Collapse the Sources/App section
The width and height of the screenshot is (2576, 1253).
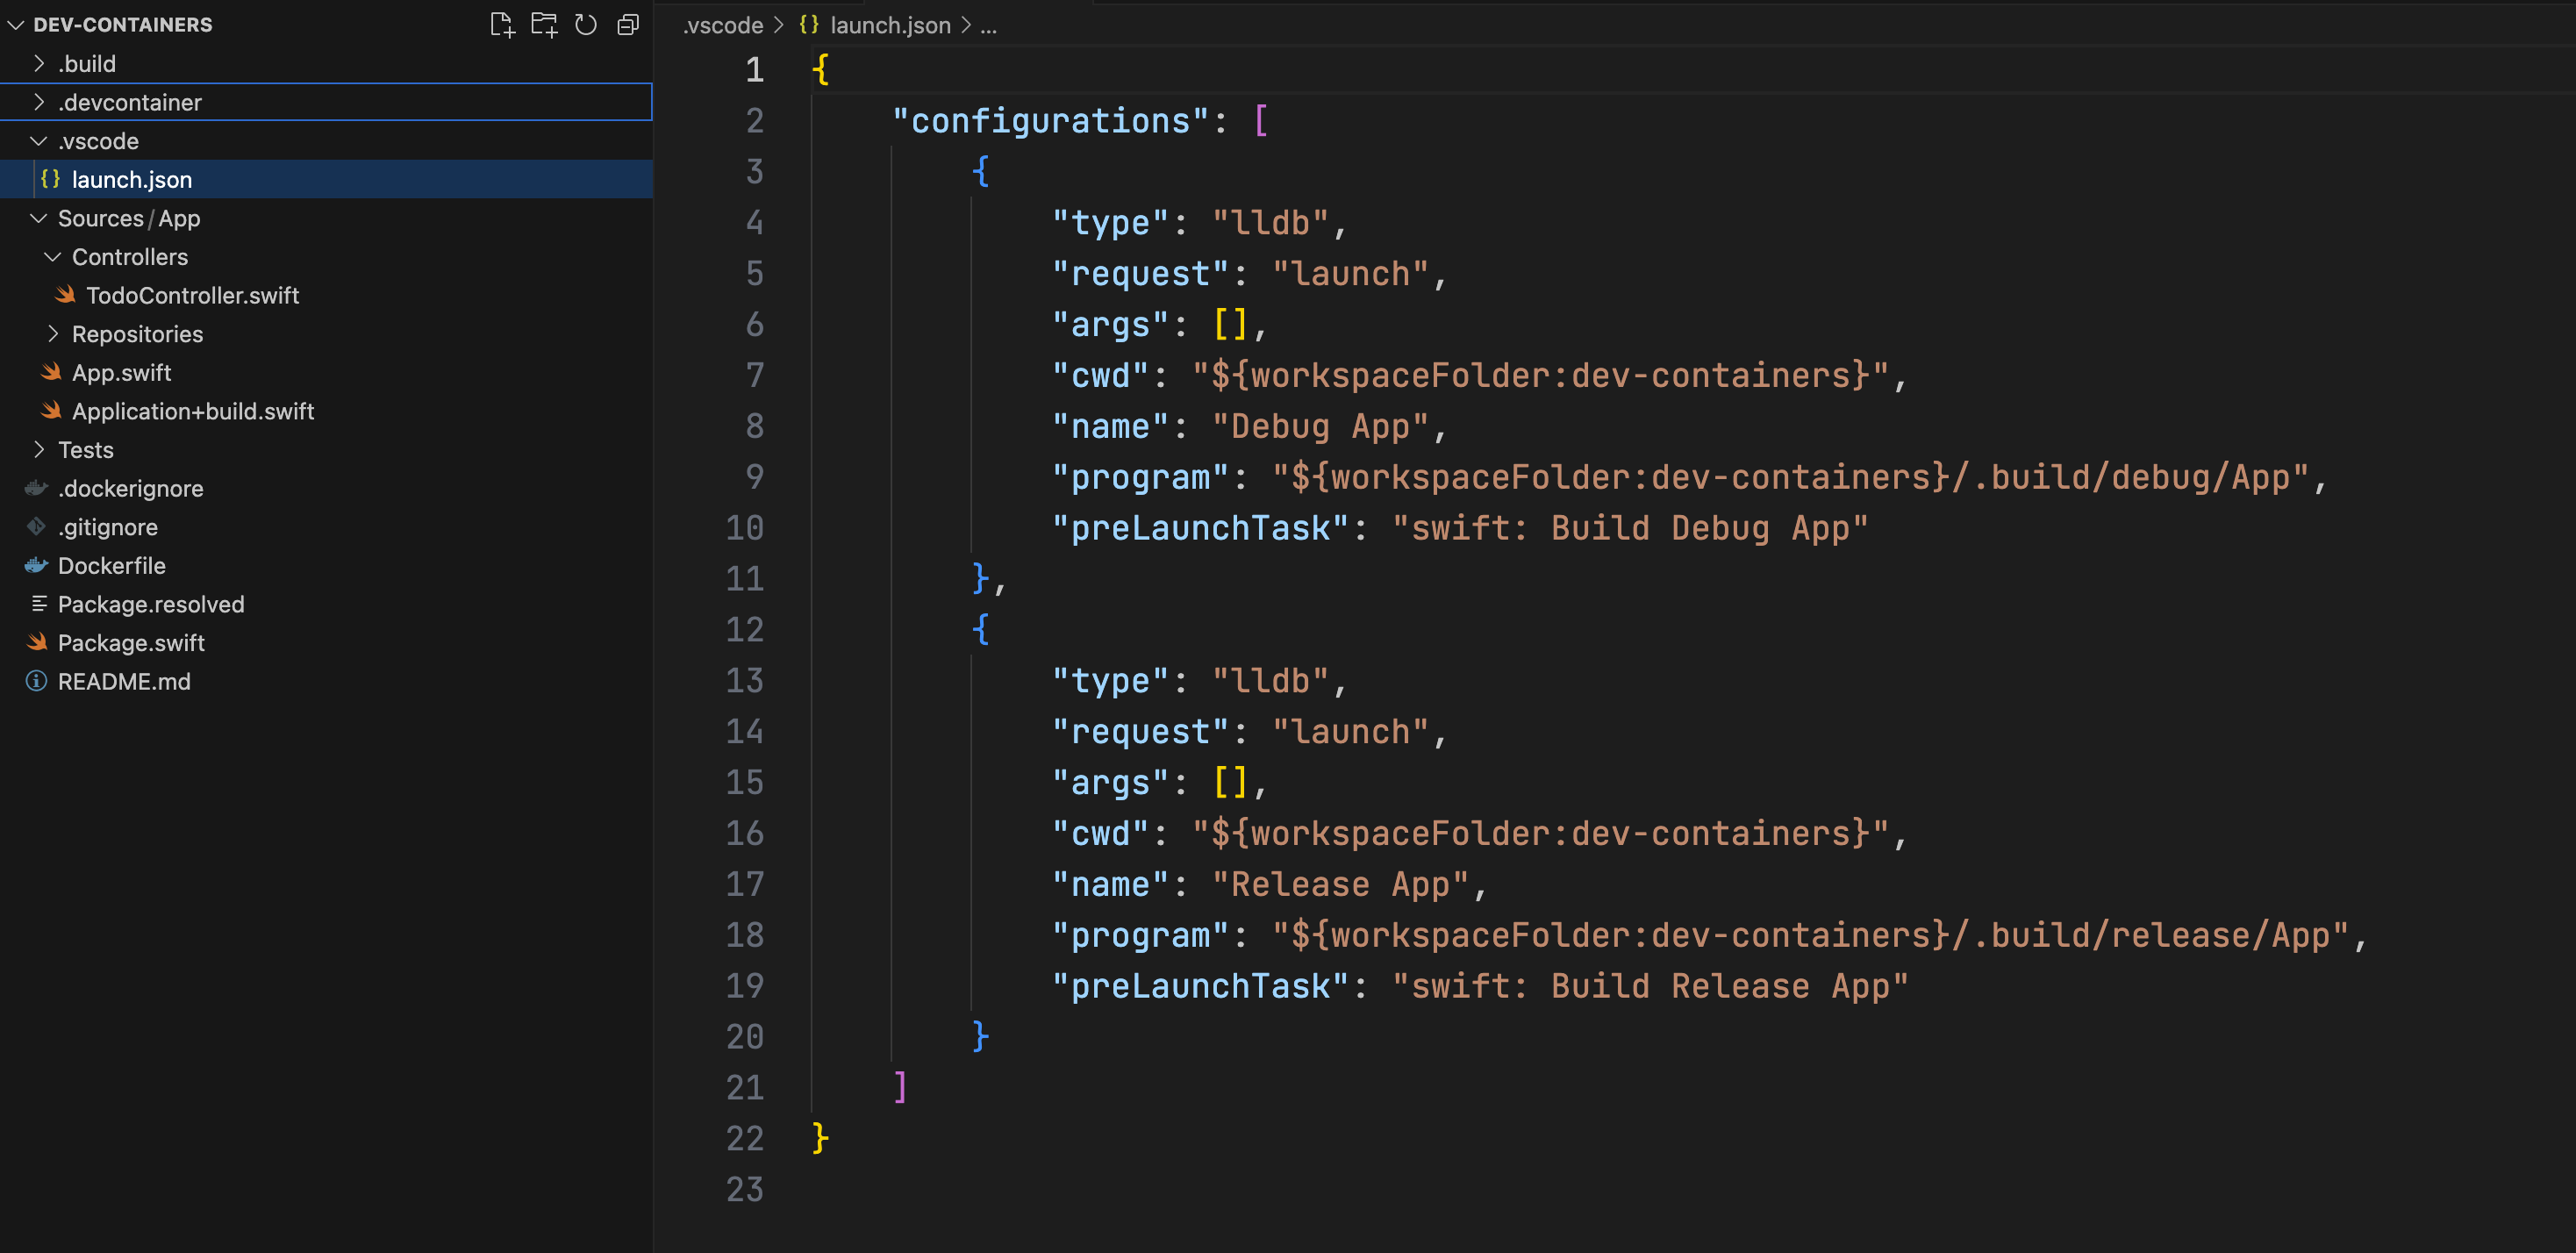click(x=39, y=218)
